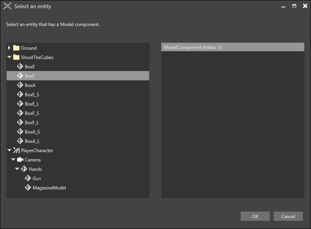311x229 pixels.
Task: Collapse the PlayerCharacter node
Action: tap(9, 151)
